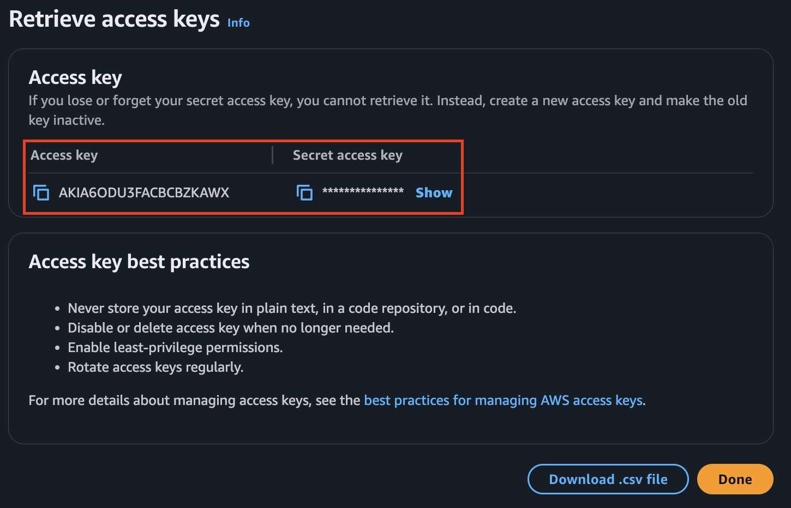
Task: Copy the secret access key using its copy icon
Action: (304, 192)
